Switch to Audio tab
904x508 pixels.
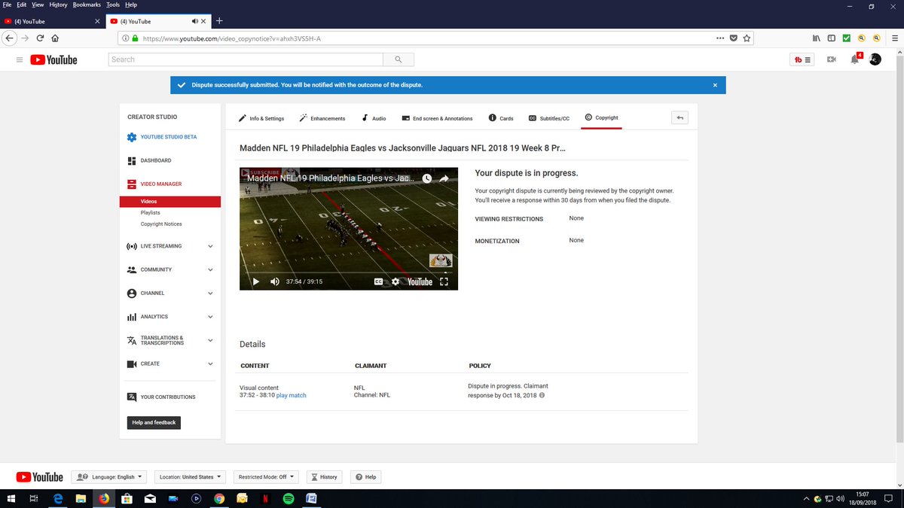pyautogui.click(x=374, y=118)
